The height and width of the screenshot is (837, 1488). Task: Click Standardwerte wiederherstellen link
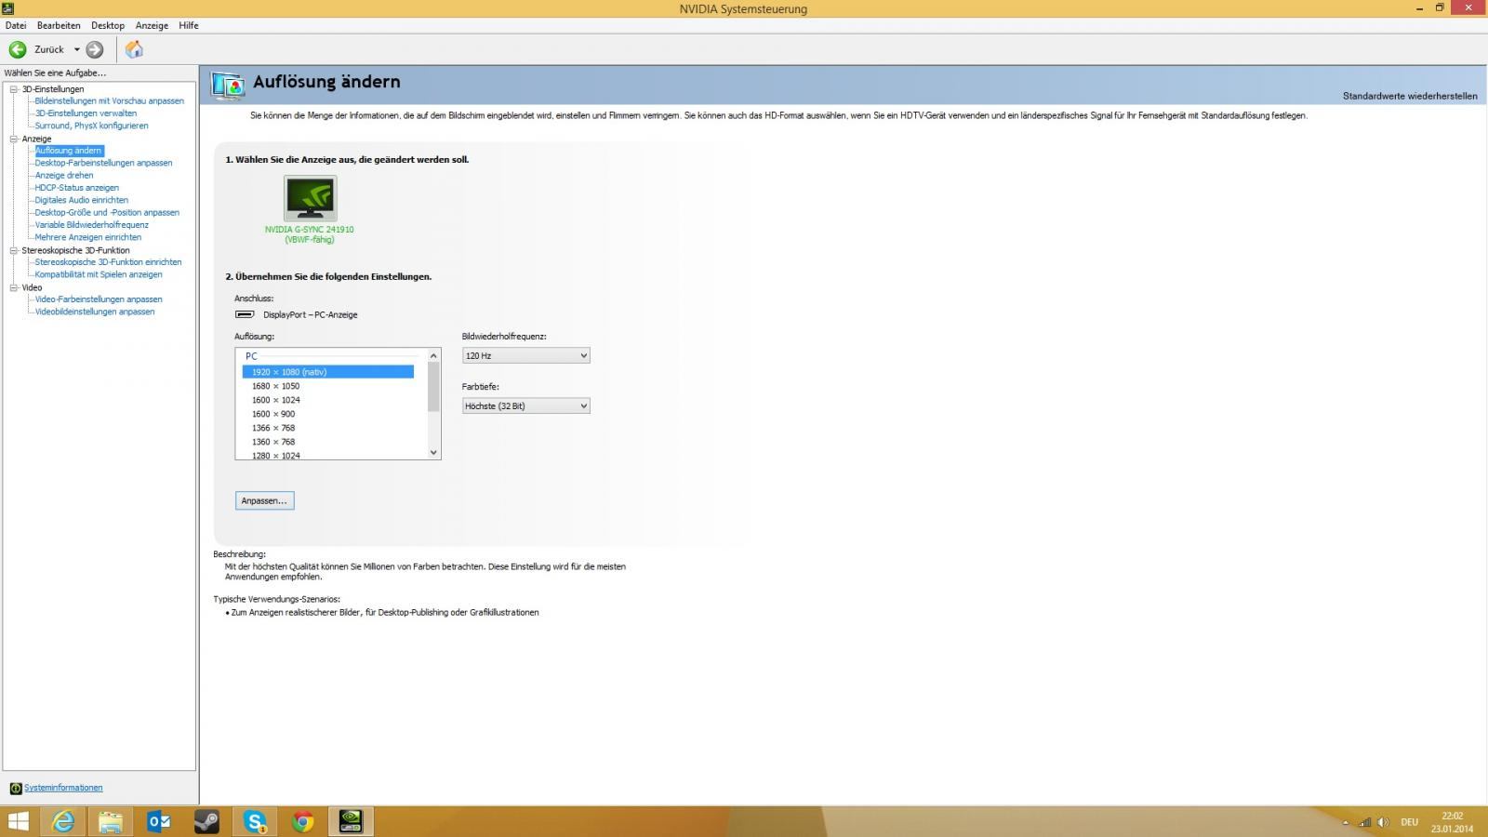tap(1410, 96)
